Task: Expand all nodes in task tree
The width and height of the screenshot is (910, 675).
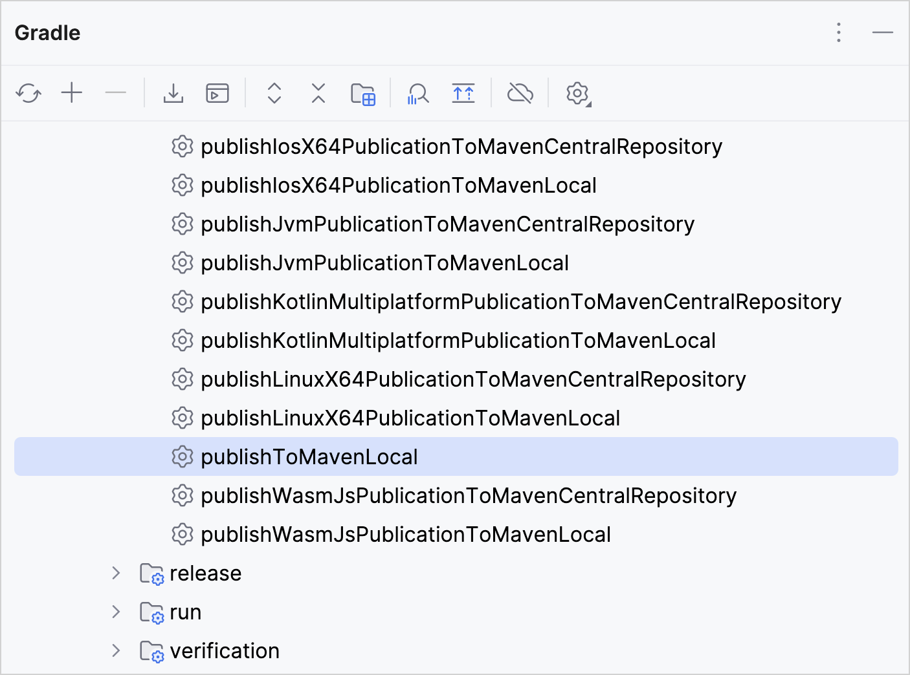Action: 274,93
